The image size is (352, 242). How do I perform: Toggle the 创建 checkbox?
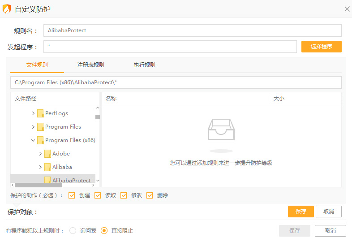tap(72, 195)
